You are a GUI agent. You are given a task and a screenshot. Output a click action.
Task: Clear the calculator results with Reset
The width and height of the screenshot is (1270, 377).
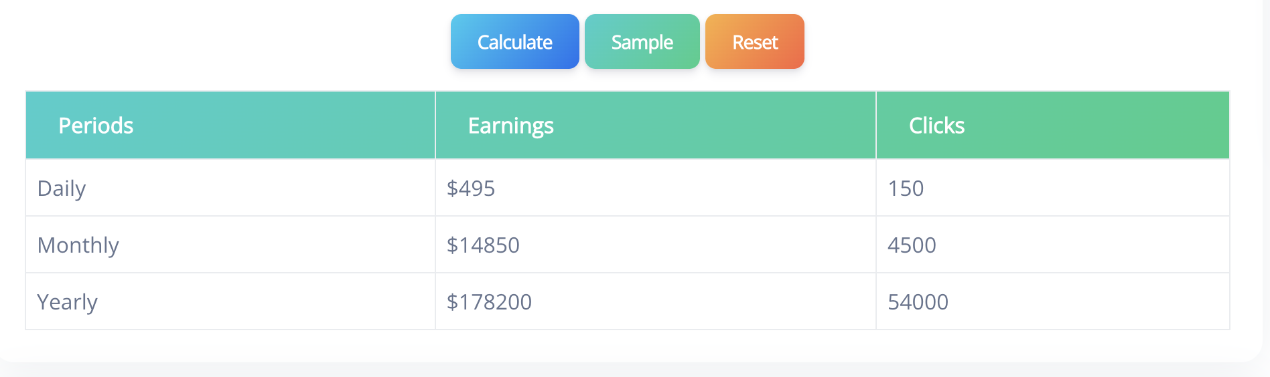(755, 42)
